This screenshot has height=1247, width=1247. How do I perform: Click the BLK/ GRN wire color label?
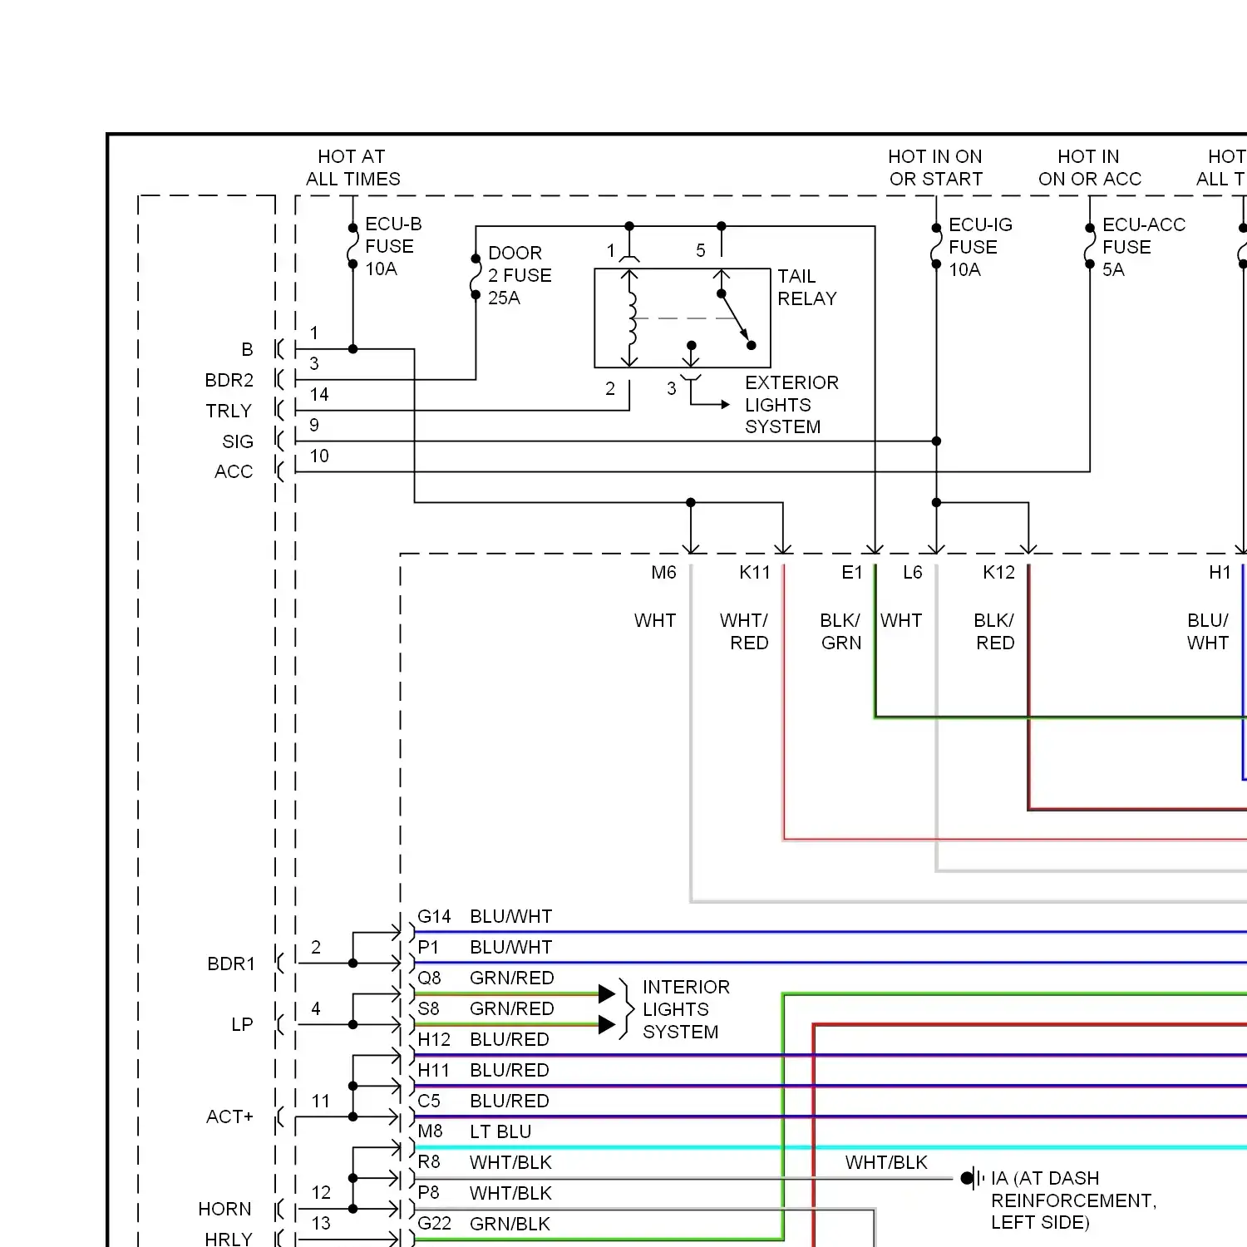[840, 631]
